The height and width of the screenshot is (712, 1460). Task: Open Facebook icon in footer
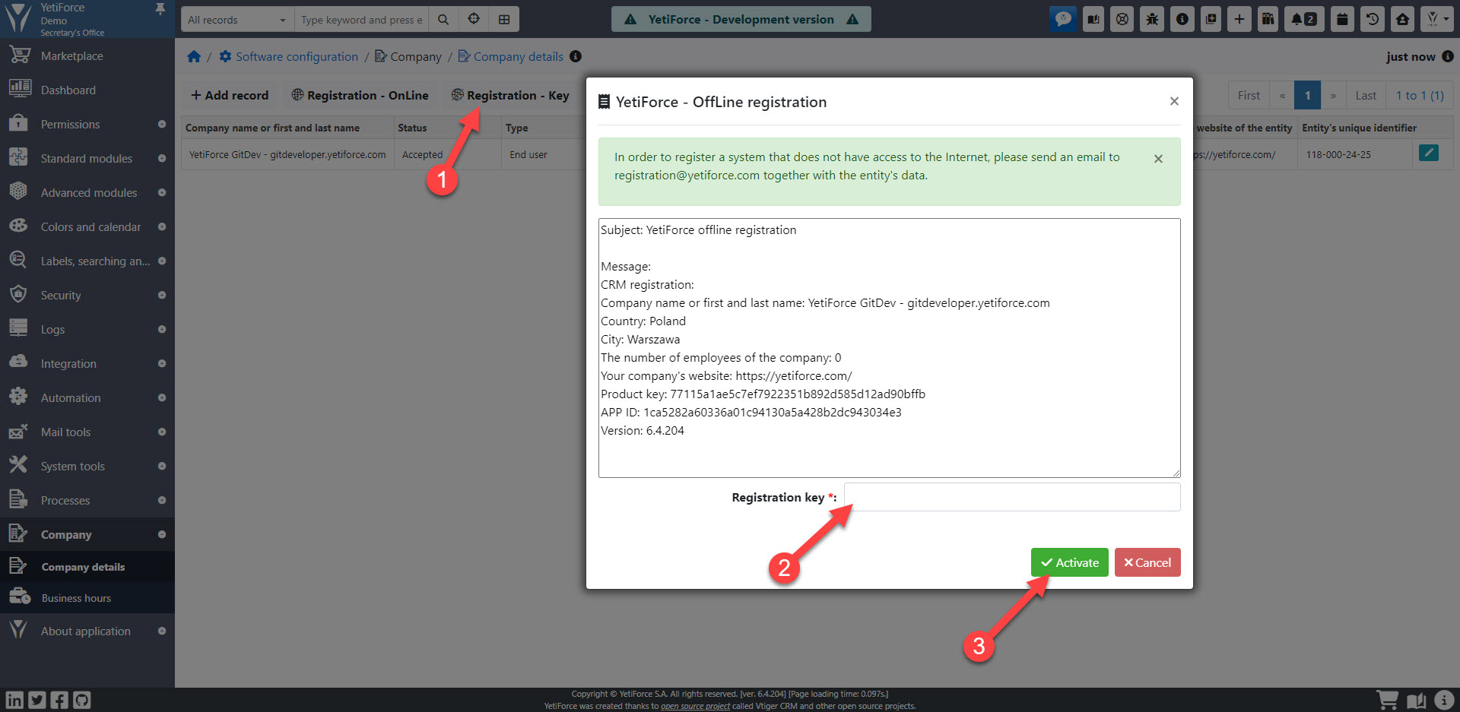point(59,700)
